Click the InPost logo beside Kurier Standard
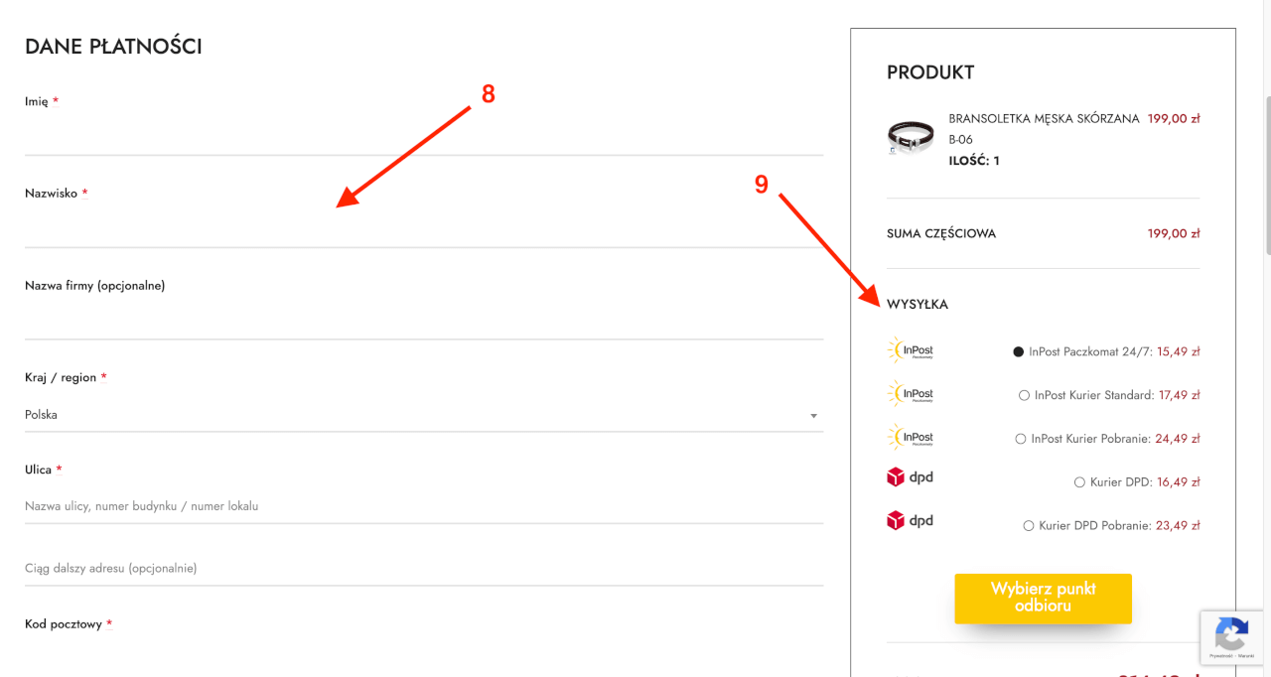 tap(910, 394)
